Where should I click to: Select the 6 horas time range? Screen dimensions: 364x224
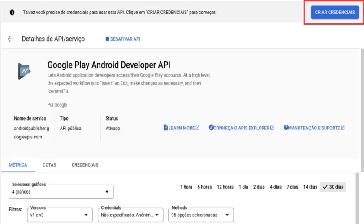coord(204,187)
